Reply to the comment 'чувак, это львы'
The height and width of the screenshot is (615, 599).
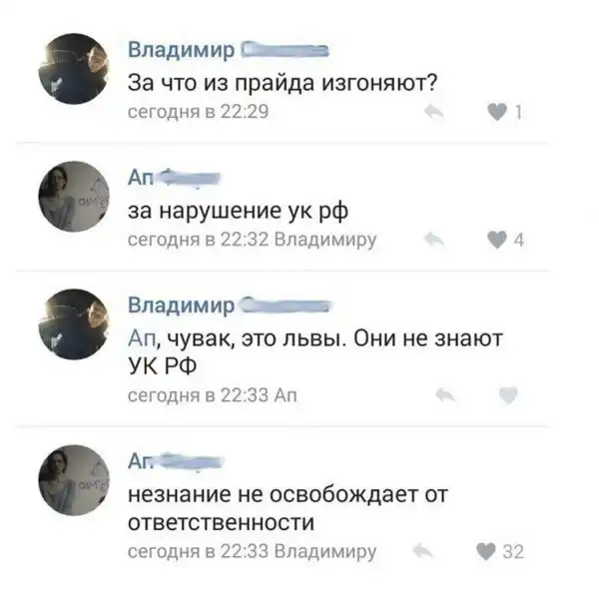coord(445,395)
